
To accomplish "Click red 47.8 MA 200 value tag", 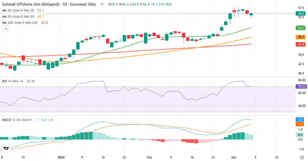I will [301, 44].
